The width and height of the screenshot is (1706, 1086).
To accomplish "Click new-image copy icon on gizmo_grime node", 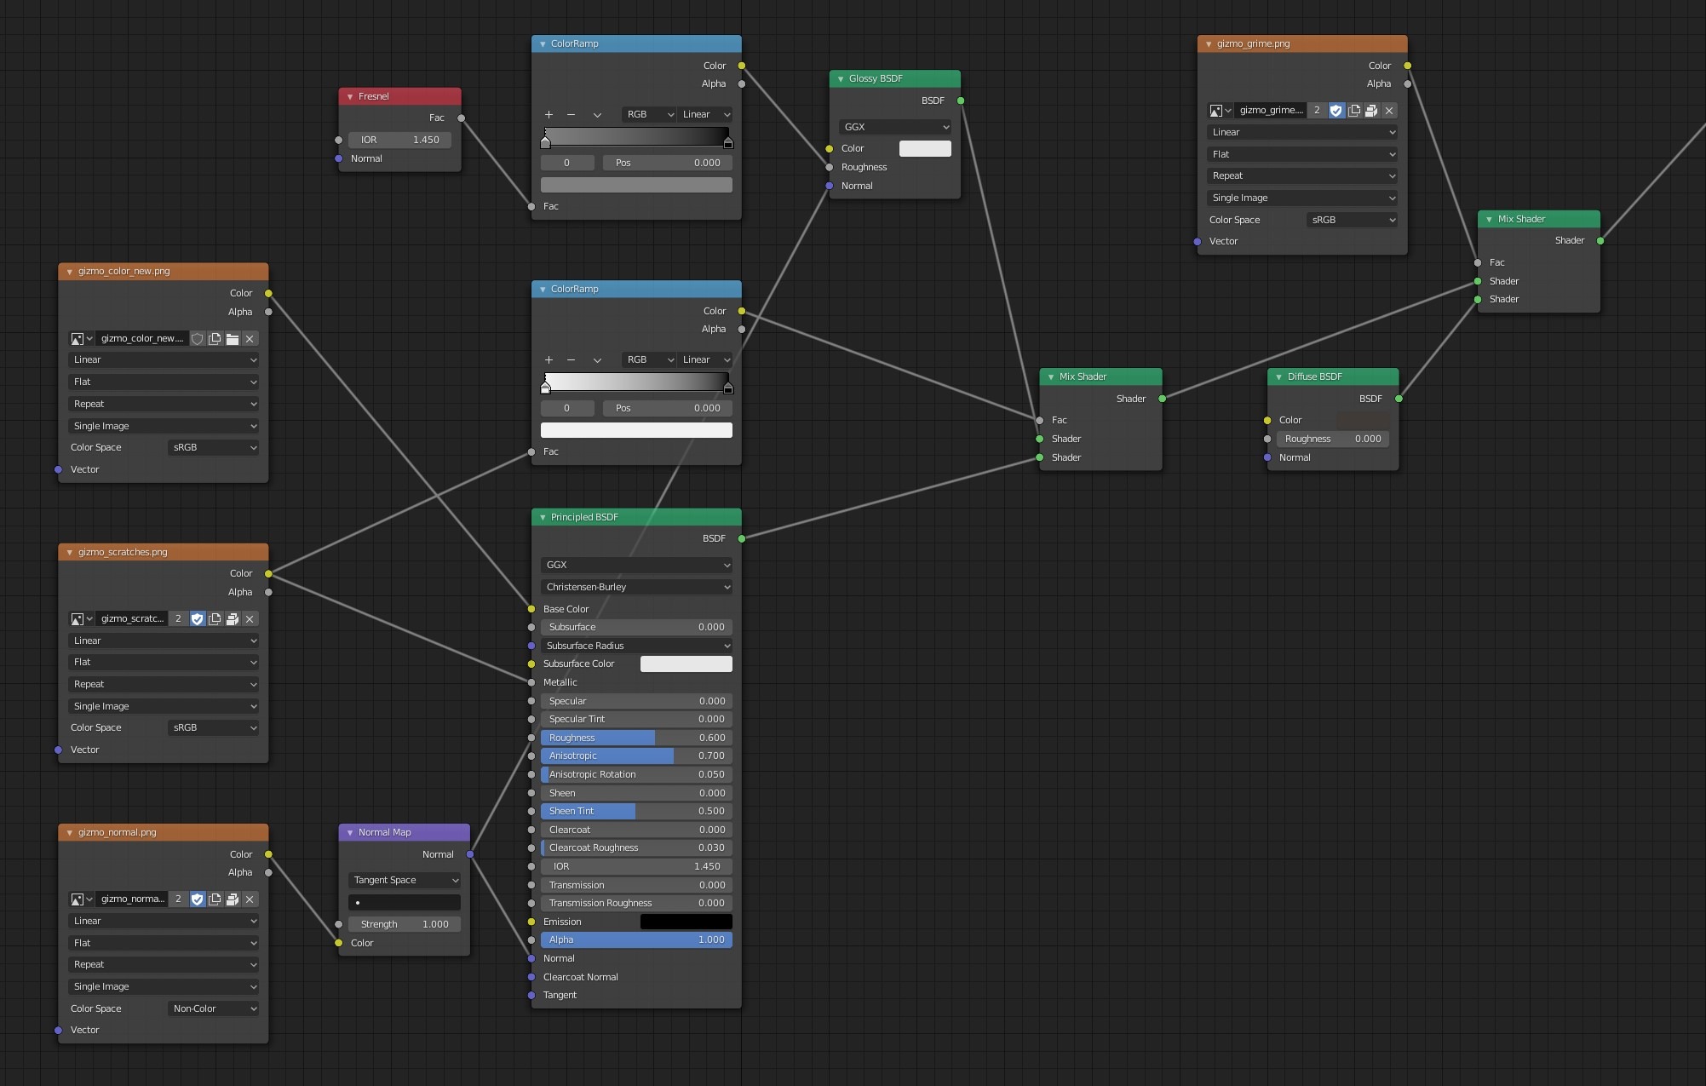I will pos(1353,111).
